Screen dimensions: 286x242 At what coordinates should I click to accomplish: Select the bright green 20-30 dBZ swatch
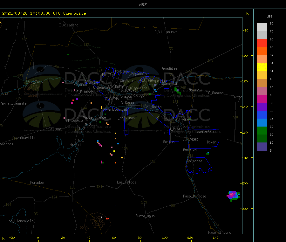click(x=262, y=130)
